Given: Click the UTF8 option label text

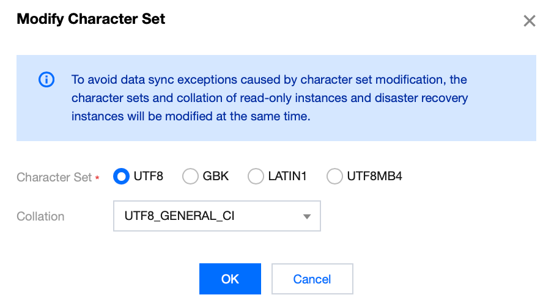Looking at the screenshot, I should tap(150, 177).
